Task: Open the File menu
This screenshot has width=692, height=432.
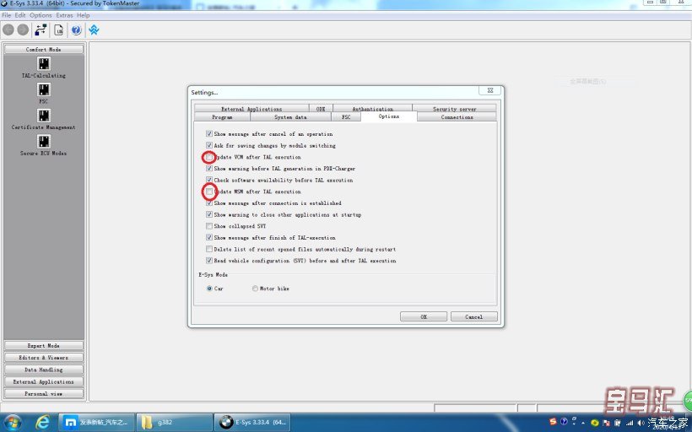Action: (7, 15)
